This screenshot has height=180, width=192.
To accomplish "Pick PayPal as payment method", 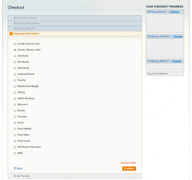I will 15,80.
